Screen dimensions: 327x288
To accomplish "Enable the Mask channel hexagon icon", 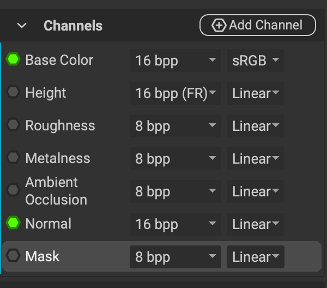I will pos(13,256).
